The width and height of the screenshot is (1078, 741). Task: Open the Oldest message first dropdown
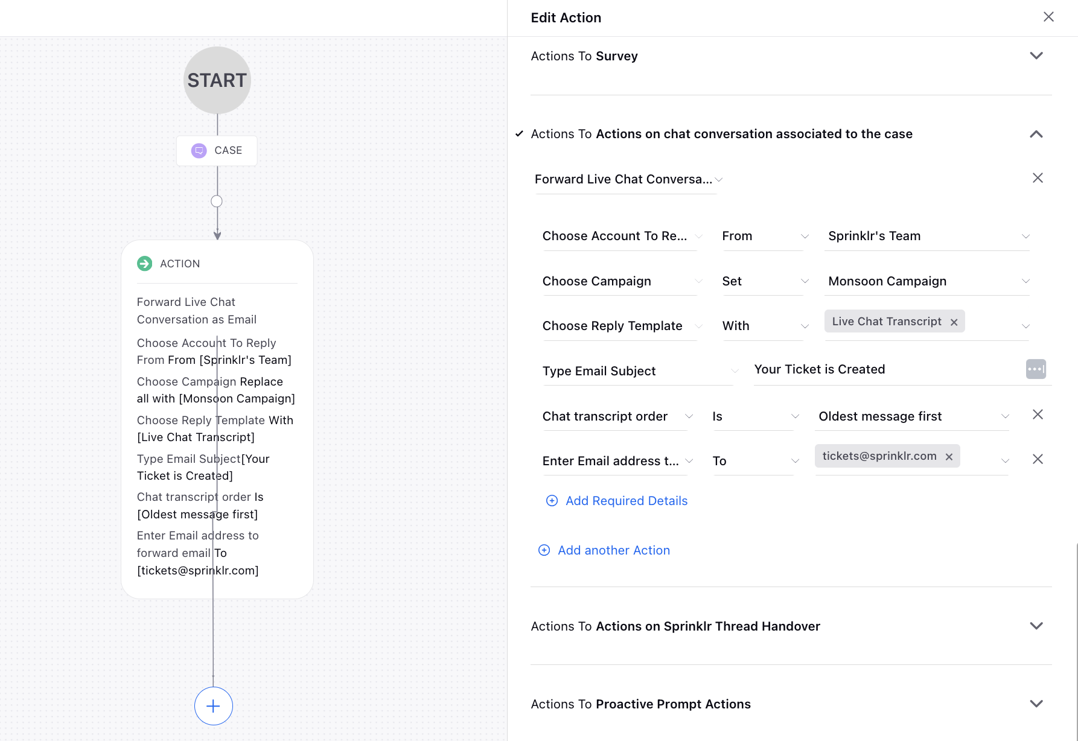[913, 416]
